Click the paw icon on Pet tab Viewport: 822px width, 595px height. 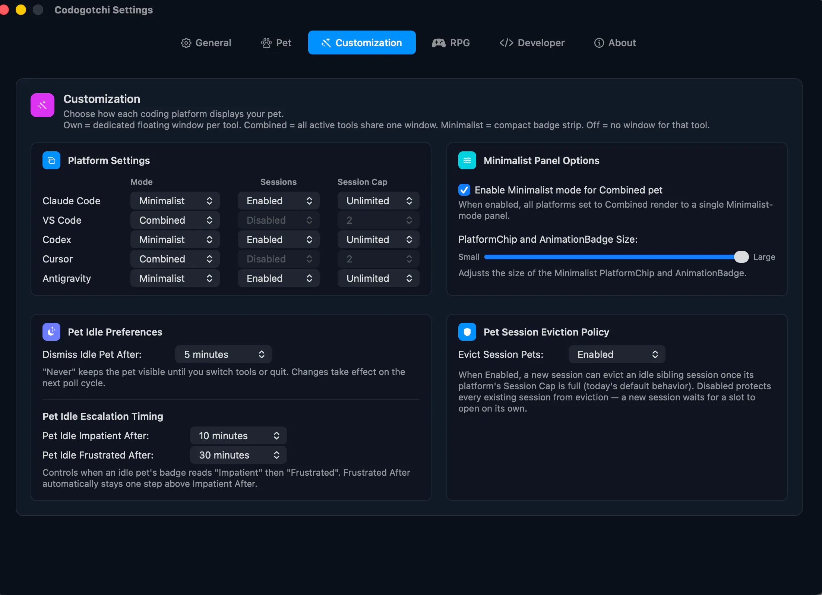pos(266,43)
